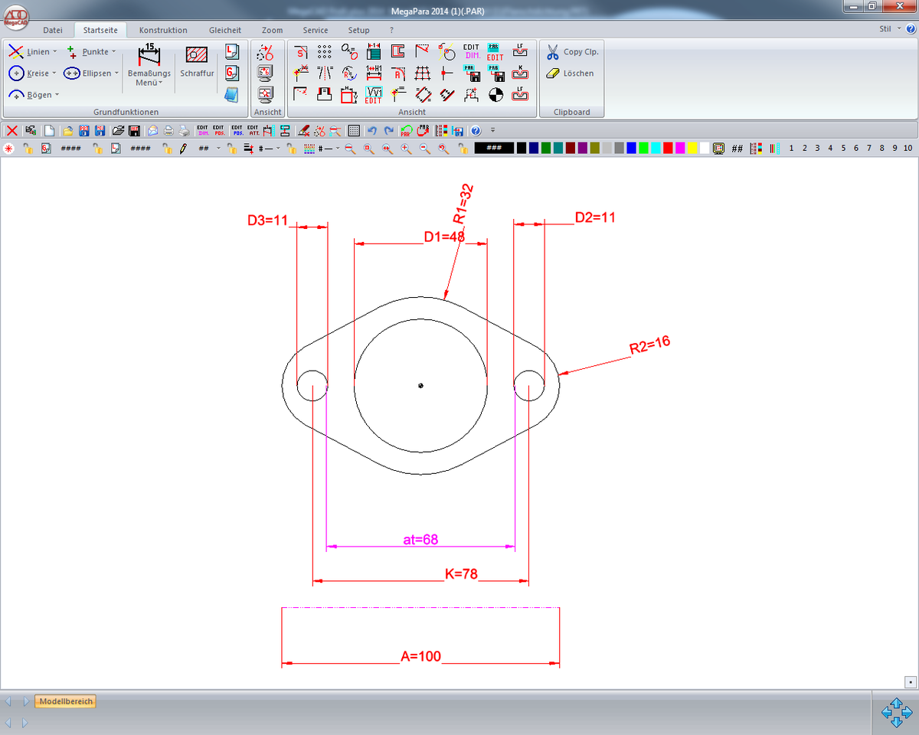
Task: Toggle the grid display icon
Action: pyautogui.click(x=353, y=130)
